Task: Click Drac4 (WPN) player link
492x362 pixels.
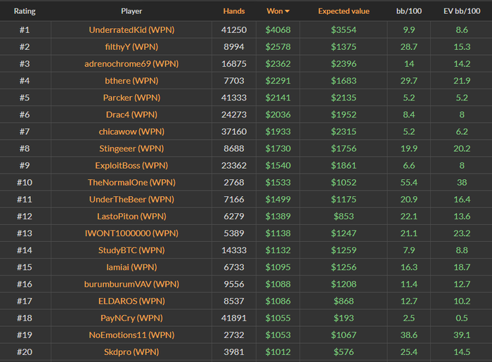Action: [131, 115]
